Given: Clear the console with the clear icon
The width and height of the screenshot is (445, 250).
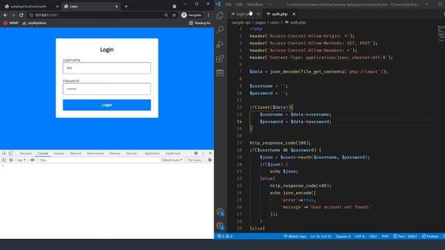Looking at the screenshot, I should point(11,160).
